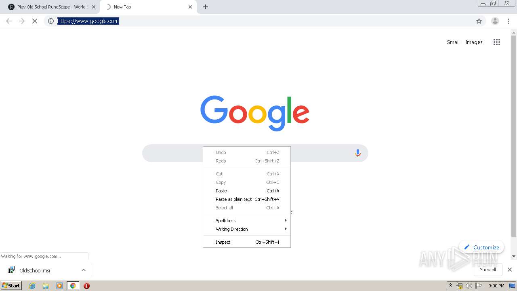The height and width of the screenshot is (291, 517).
Task: Click Show all downloads button
Action: pyautogui.click(x=488, y=270)
